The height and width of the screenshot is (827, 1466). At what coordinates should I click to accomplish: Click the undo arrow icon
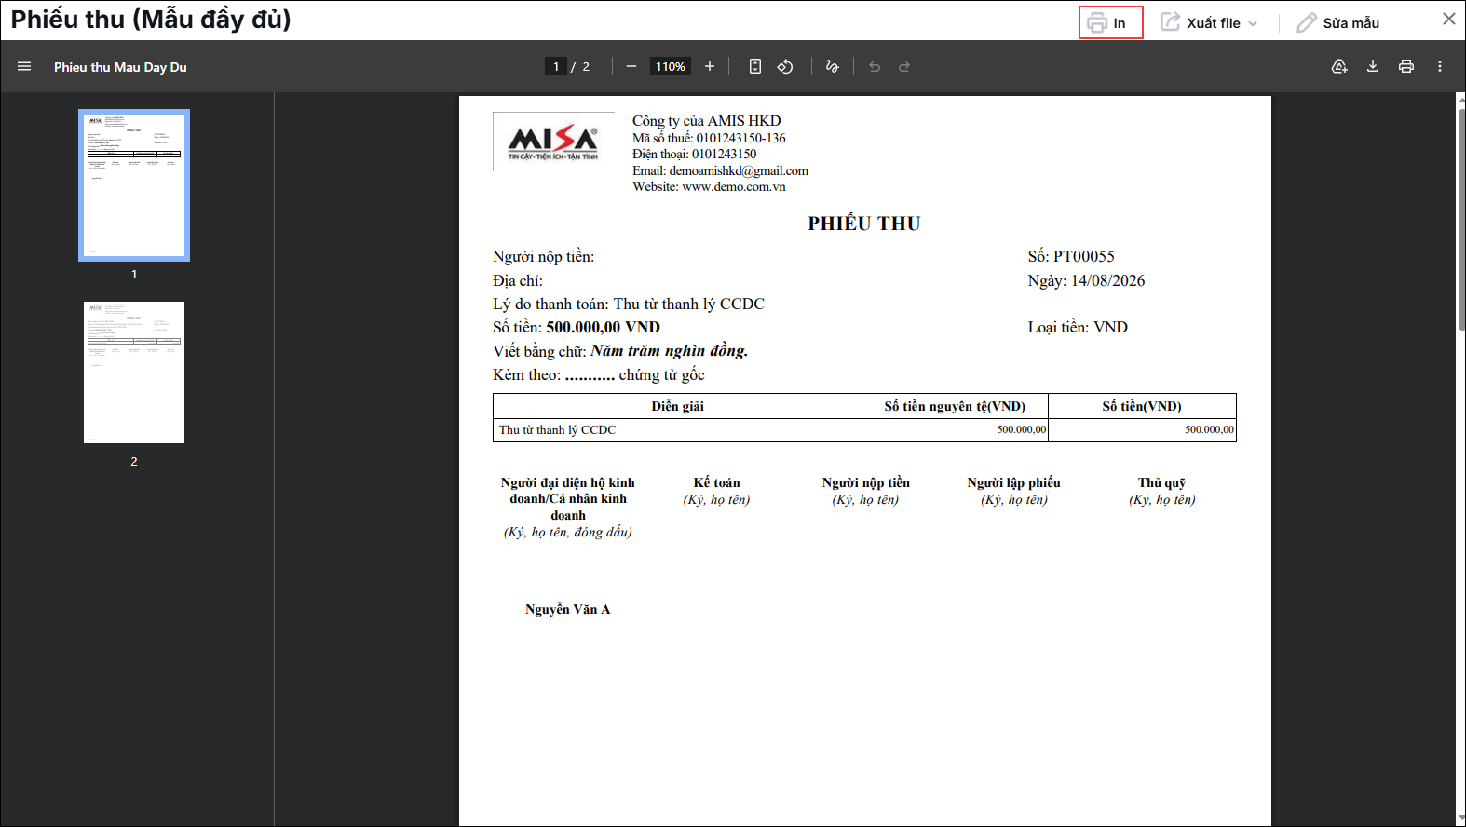pos(875,66)
